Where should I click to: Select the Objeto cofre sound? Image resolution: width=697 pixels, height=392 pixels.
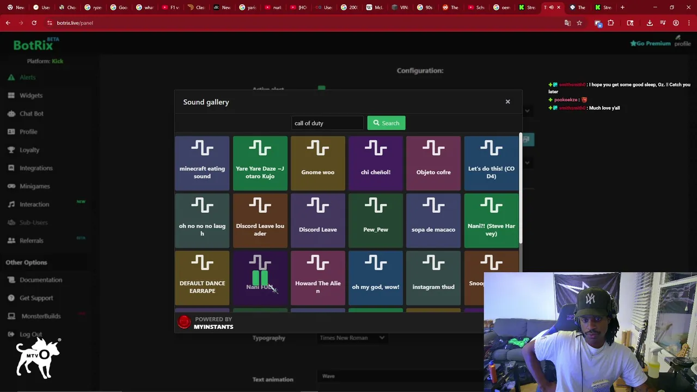click(x=433, y=163)
